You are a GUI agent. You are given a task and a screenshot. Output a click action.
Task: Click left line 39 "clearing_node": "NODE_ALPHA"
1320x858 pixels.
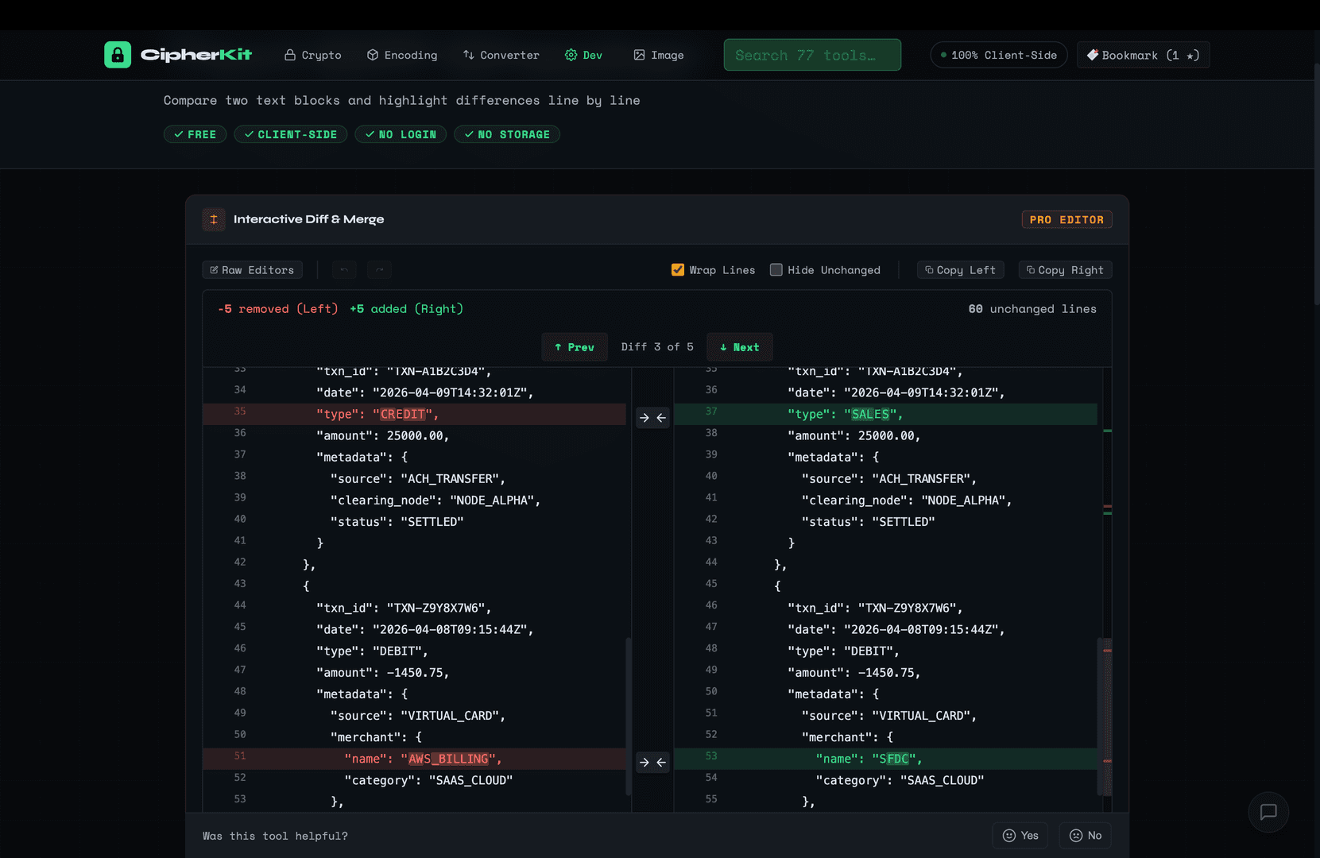435,500
